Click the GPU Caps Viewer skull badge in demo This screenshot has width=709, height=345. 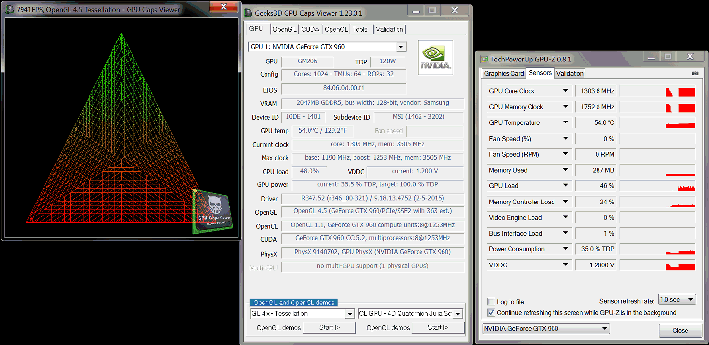(212, 212)
